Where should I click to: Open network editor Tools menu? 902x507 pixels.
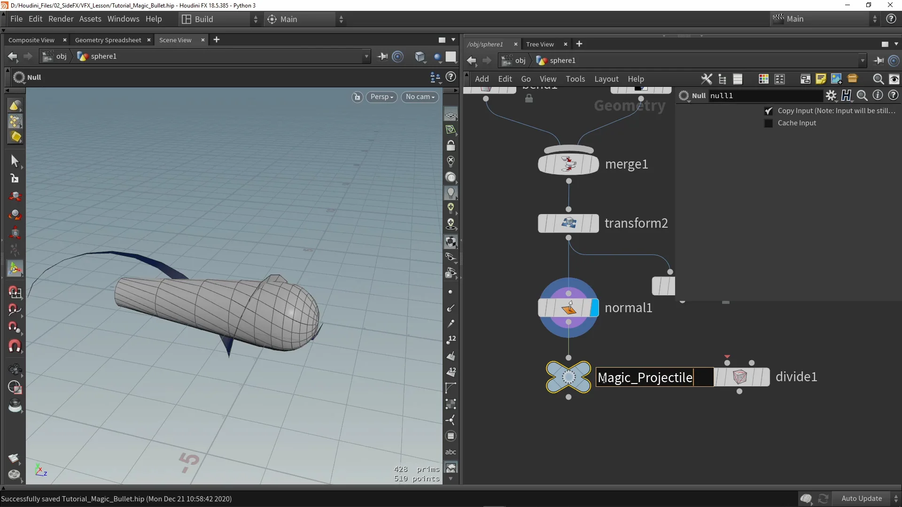(575, 79)
